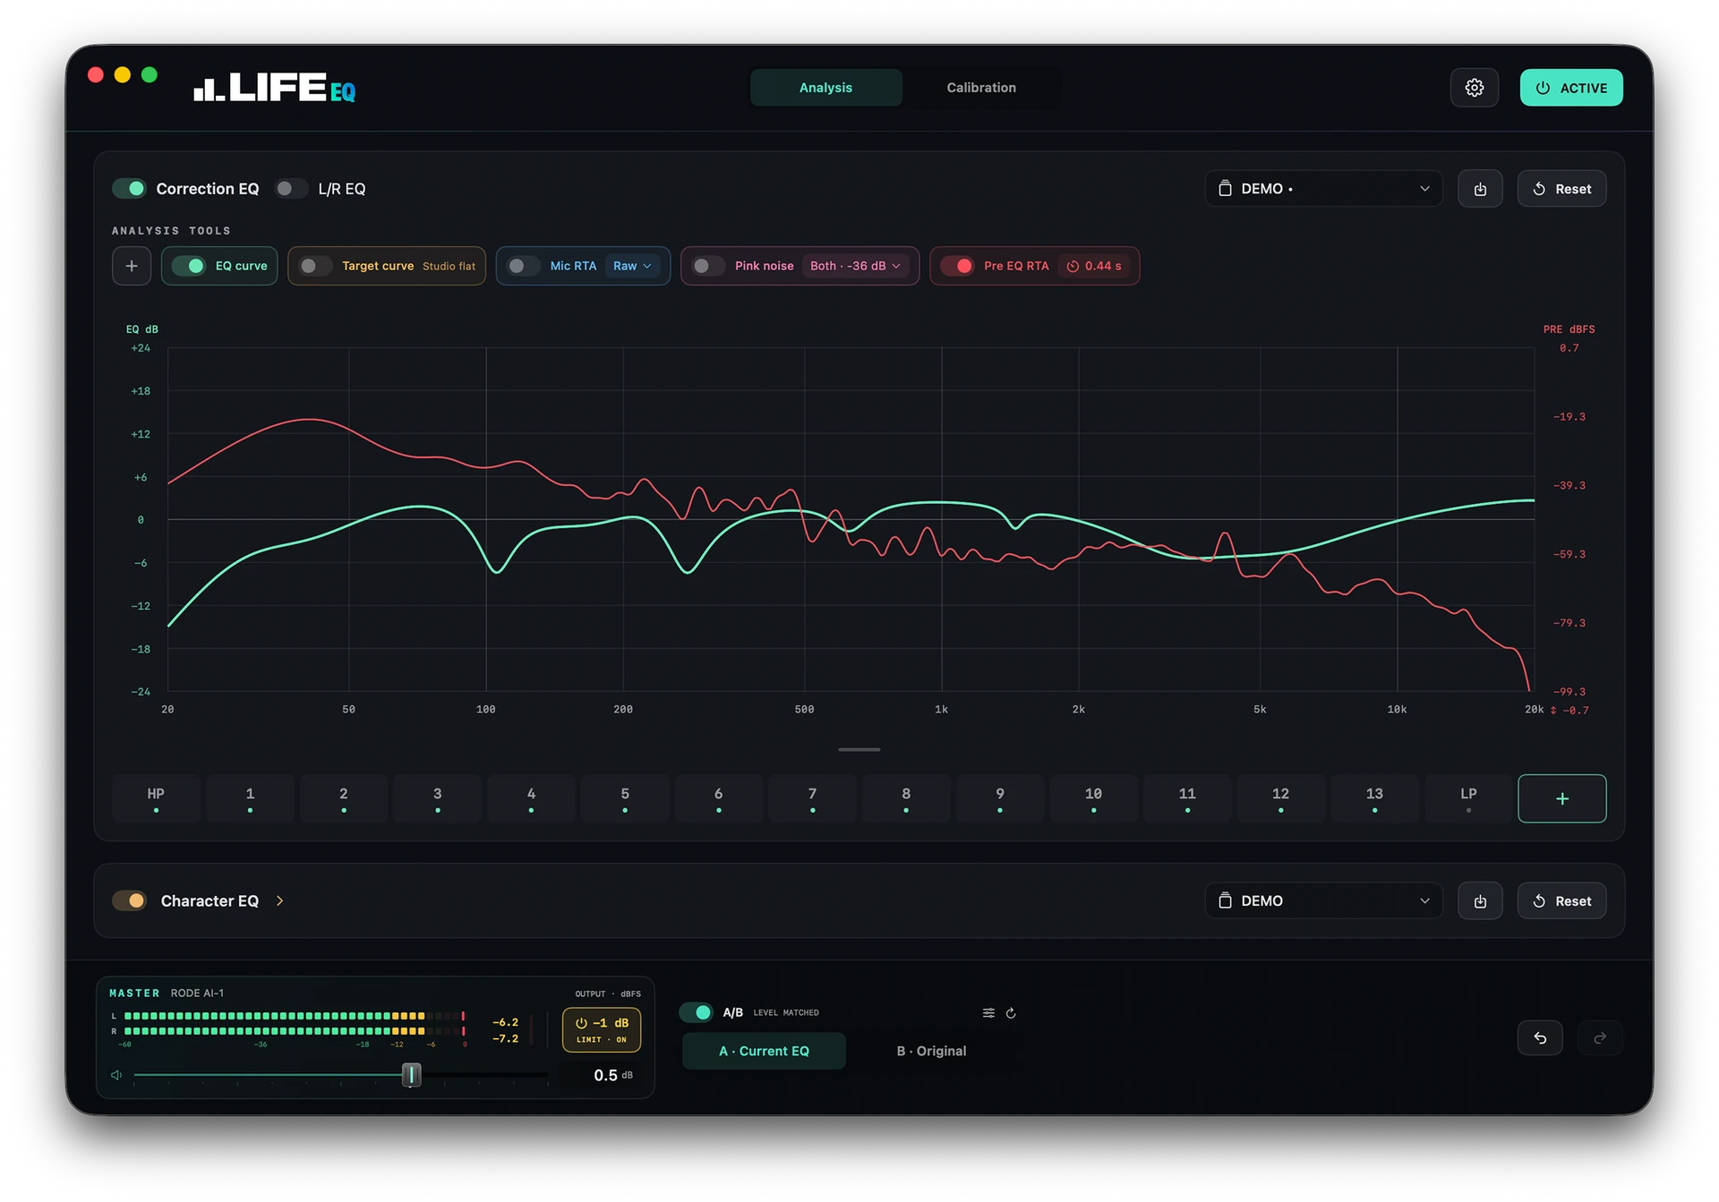Reset the Character EQ
The image size is (1719, 1202).
(x=1561, y=900)
